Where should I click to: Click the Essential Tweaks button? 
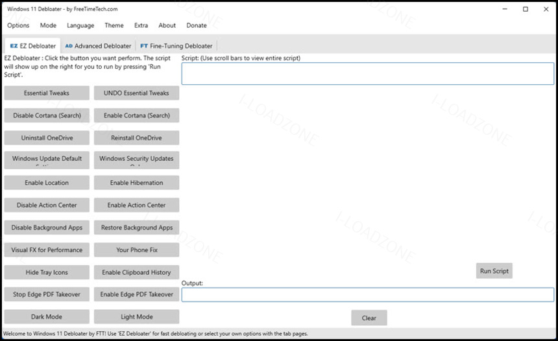pyautogui.click(x=47, y=93)
